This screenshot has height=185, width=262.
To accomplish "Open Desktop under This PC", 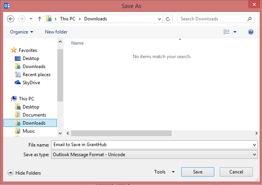I will (x=31, y=107).
